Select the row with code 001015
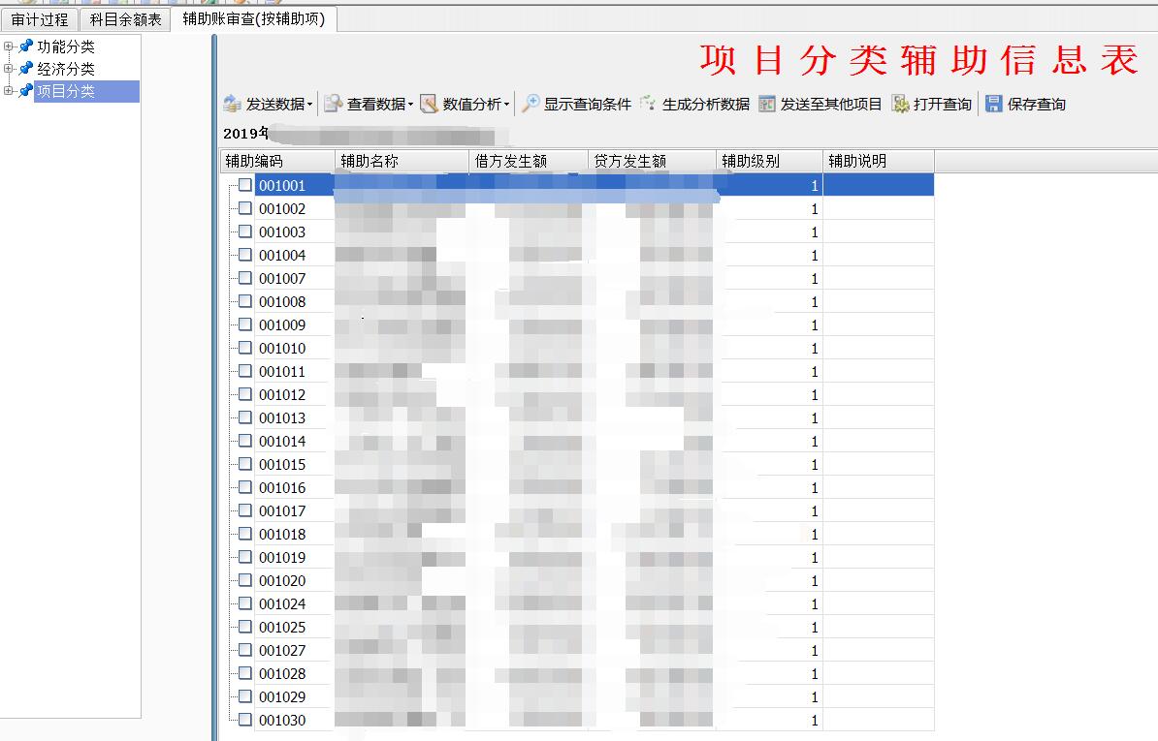1158x741 pixels. tap(282, 464)
